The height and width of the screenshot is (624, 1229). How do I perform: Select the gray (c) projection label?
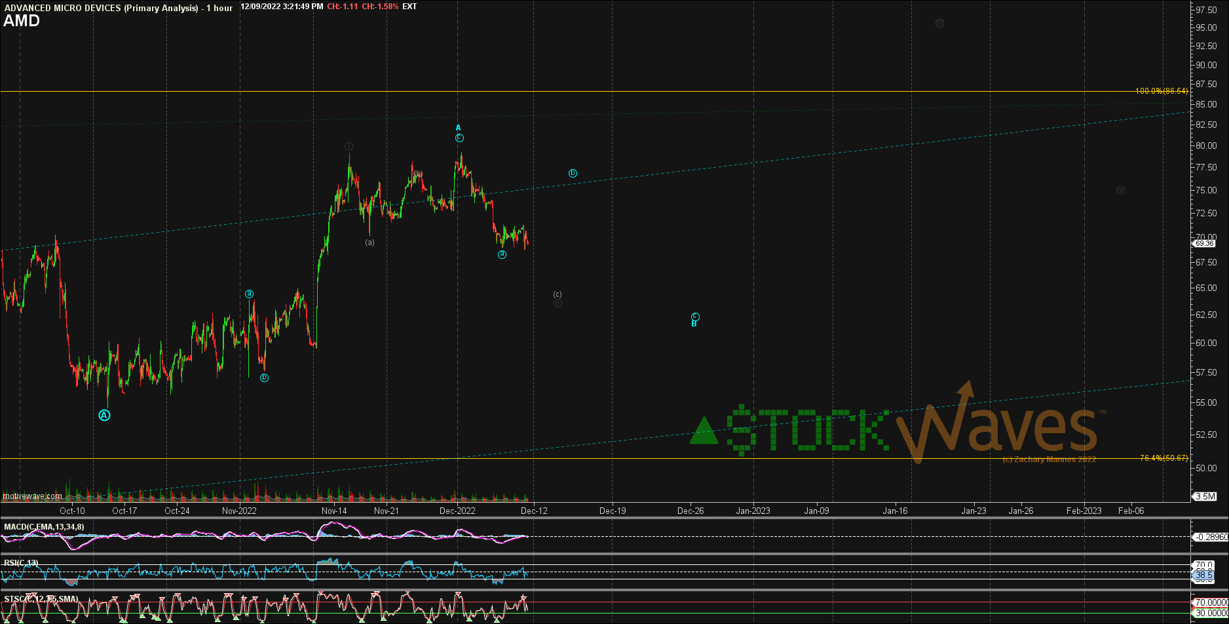pos(558,294)
